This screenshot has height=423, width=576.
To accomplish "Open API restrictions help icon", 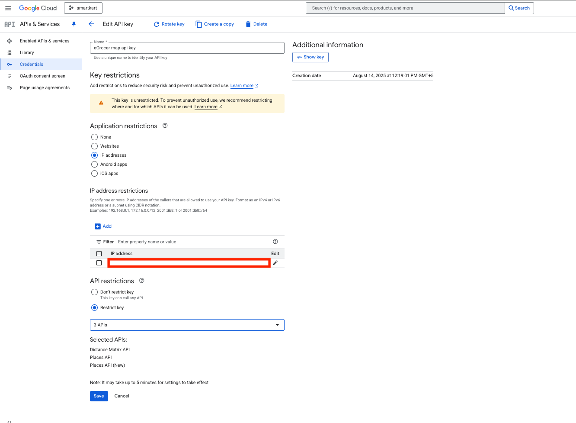I will point(141,281).
